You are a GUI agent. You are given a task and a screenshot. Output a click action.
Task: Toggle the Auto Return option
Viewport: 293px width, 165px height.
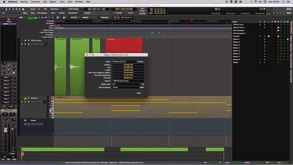pos(74,13)
